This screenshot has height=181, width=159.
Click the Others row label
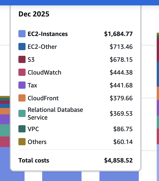(37, 142)
